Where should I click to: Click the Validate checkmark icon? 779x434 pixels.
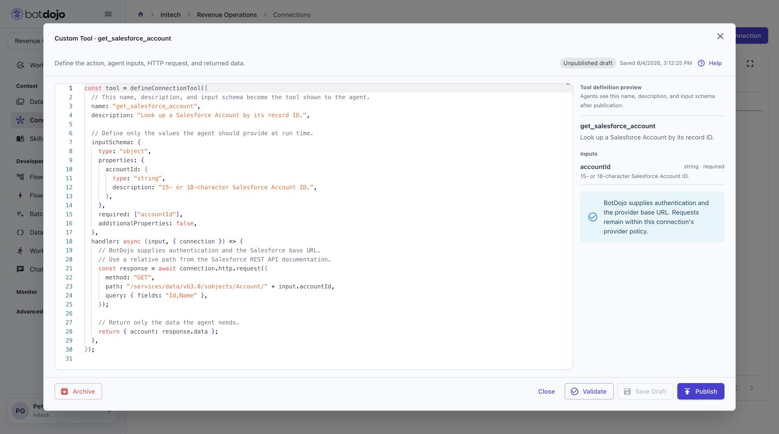[x=574, y=392]
